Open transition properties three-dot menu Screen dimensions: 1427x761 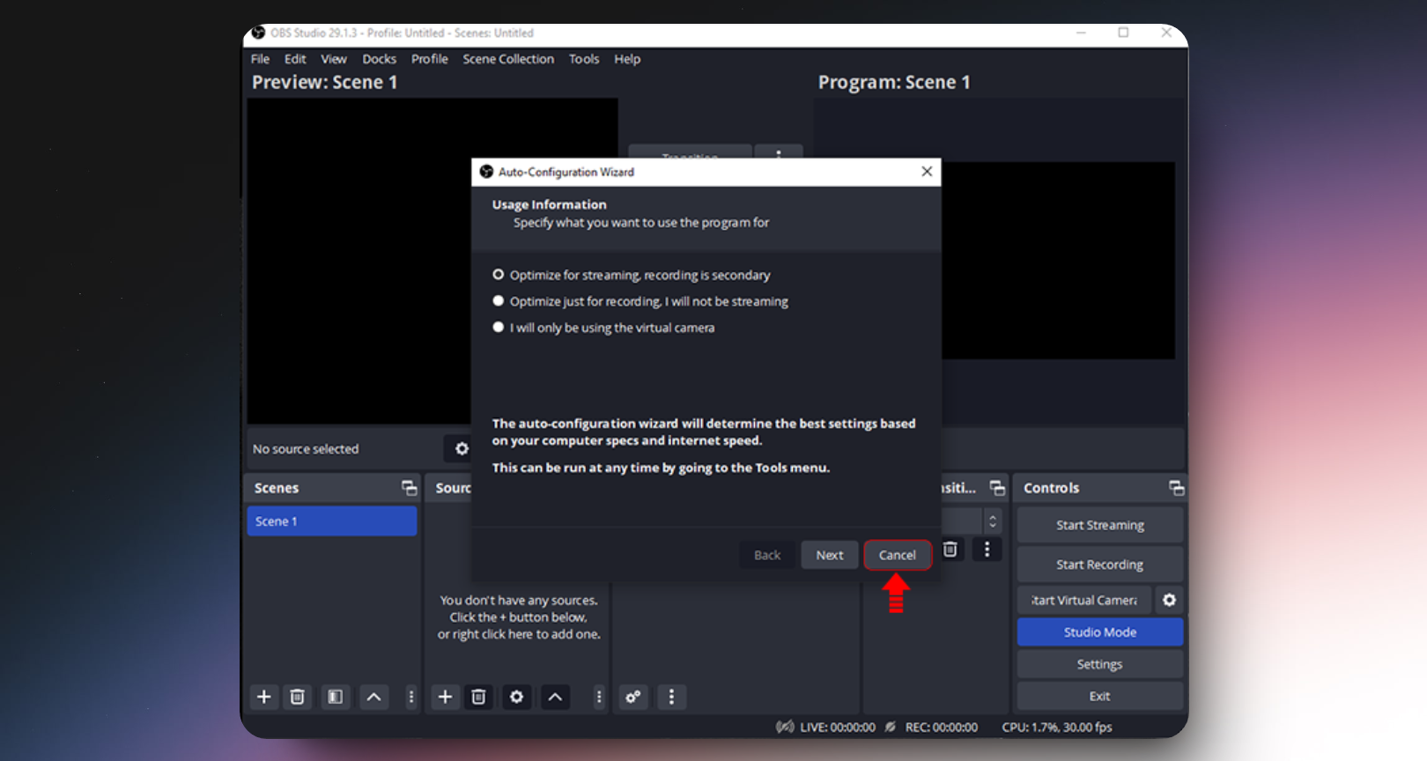pyautogui.click(x=987, y=550)
